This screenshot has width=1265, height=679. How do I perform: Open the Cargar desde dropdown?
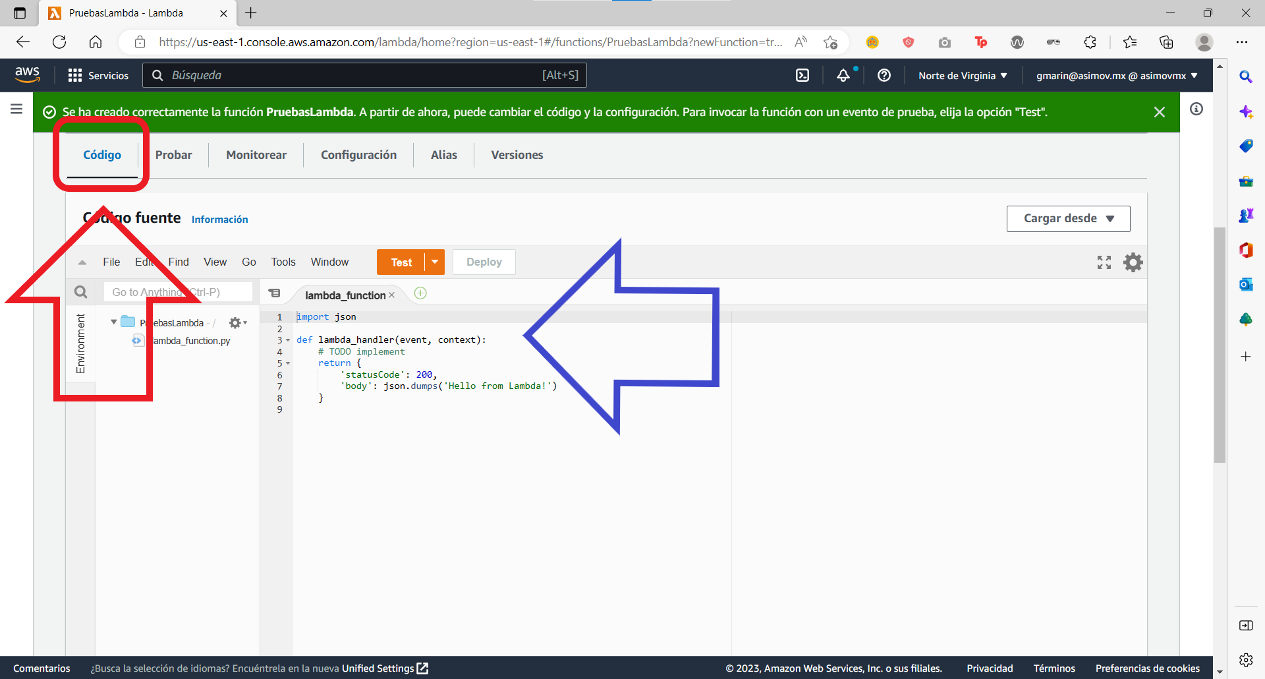(x=1068, y=218)
